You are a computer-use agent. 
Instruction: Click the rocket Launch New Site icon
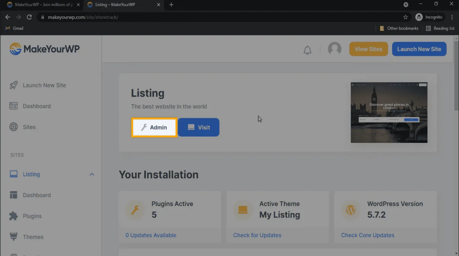tap(14, 85)
